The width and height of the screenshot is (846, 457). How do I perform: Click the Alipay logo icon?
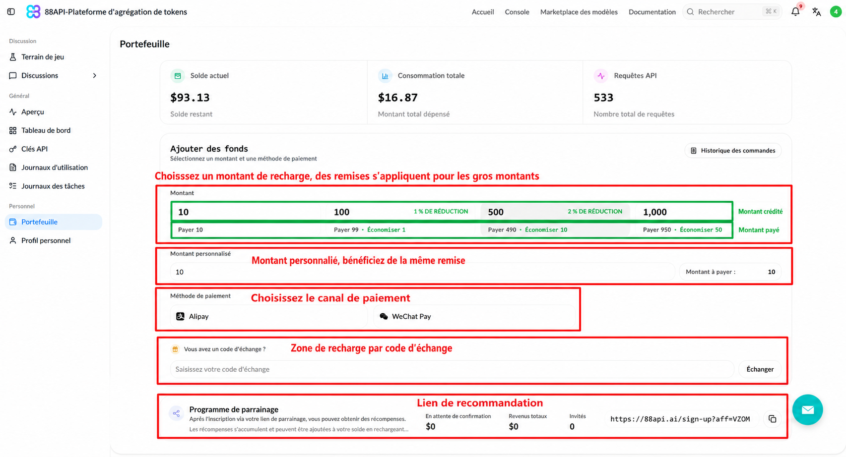180,316
